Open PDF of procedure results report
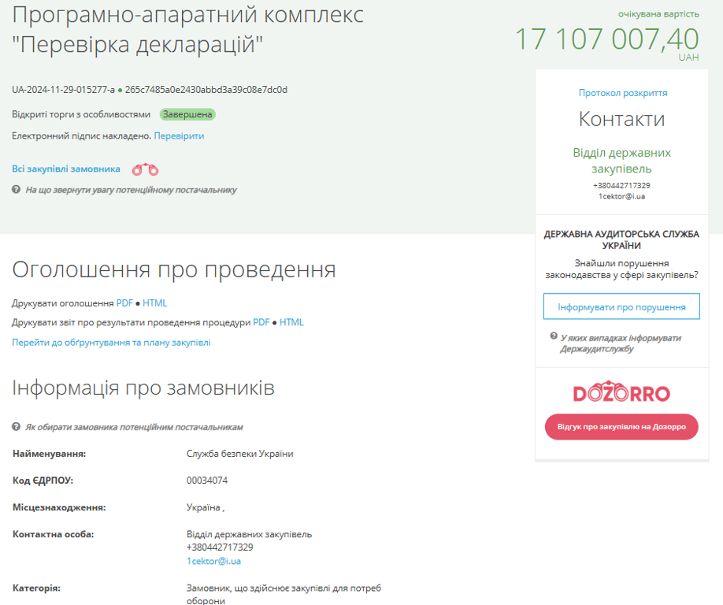Image resolution: width=723 pixels, height=605 pixels. coord(261,322)
